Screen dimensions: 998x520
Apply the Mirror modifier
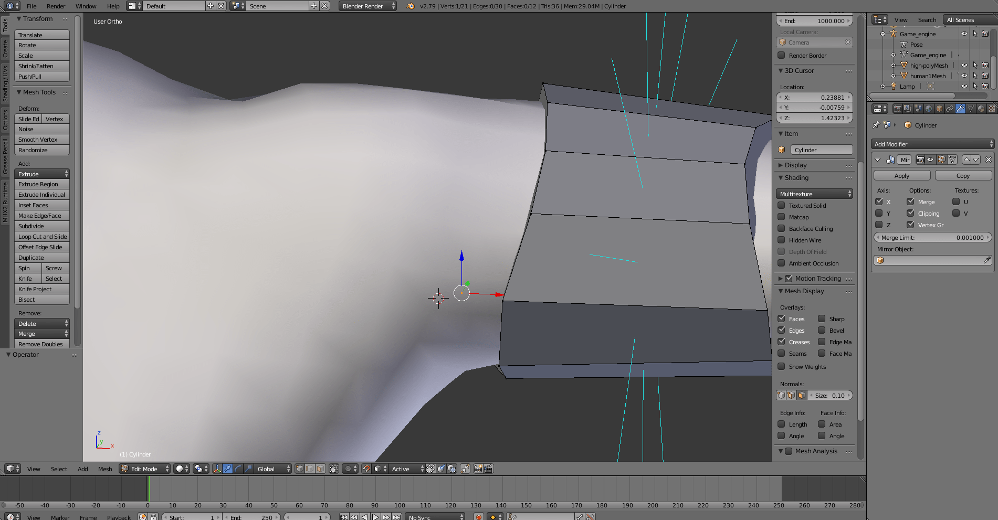[x=901, y=175]
